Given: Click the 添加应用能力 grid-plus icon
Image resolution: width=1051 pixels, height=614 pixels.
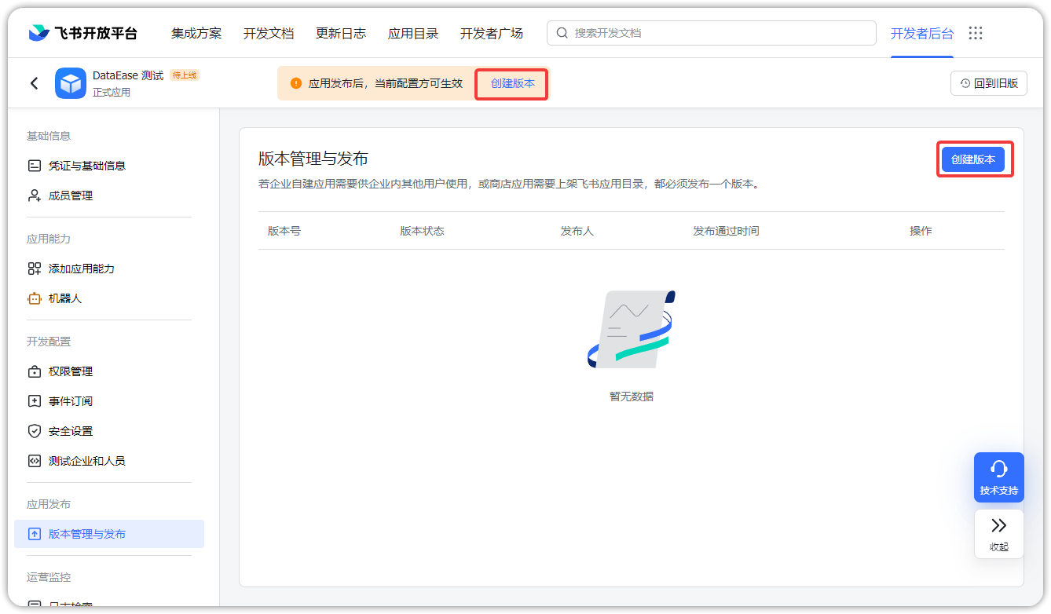Looking at the screenshot, I should coord(34,269).
